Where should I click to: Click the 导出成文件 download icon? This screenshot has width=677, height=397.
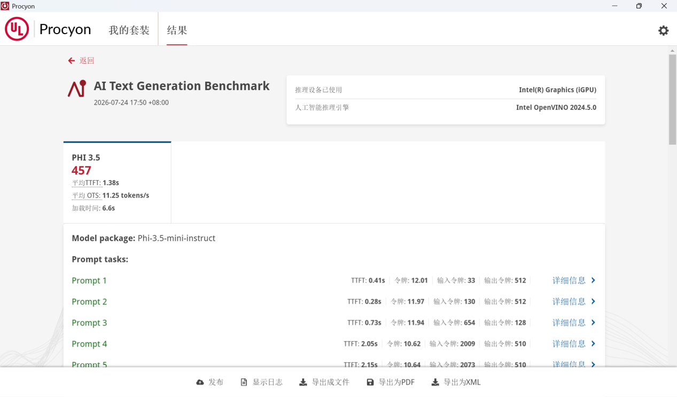(x=303, y=382)
